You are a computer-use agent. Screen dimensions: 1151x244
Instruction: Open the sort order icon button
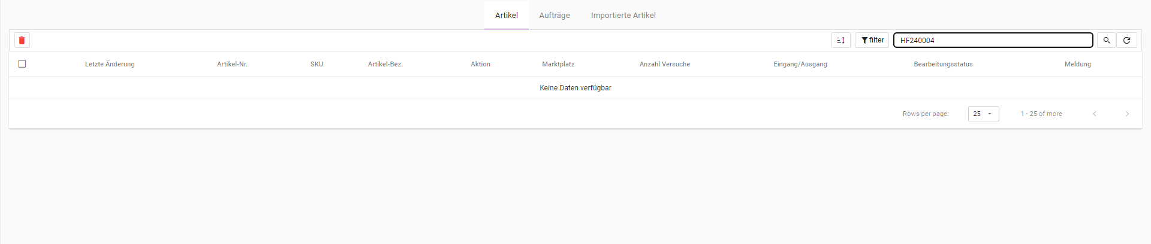(841, 40)
